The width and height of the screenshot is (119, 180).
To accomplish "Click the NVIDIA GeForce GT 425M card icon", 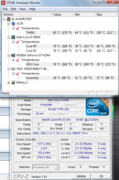I will click(x=13, y=56).
